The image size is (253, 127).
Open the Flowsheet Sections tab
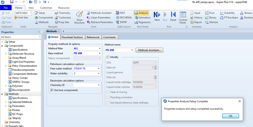[x=72, y=37]
